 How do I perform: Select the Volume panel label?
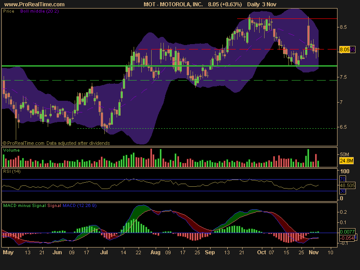pos(11,150)
